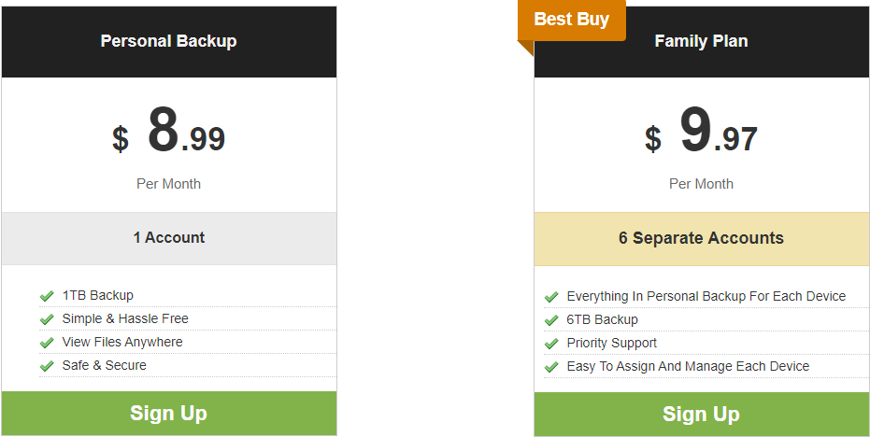Sign up for the Family Plan
The image size is (870, 437).
click(x=701, y=415)
